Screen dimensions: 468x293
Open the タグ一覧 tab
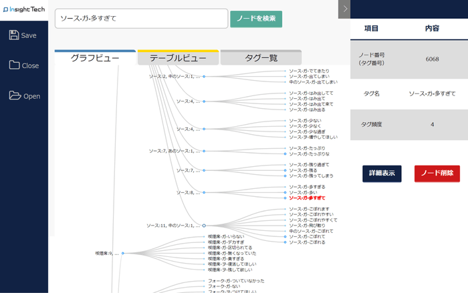(260, 59)
